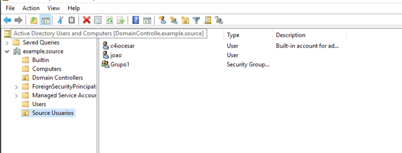Select the Domain Controllers OU
This screenshot has width=402, height=153.
point(58,78)
